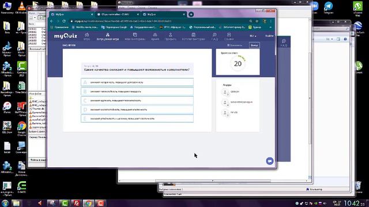
Task: Click the 'Отключить' link
Action: click(x=235, y=45)
